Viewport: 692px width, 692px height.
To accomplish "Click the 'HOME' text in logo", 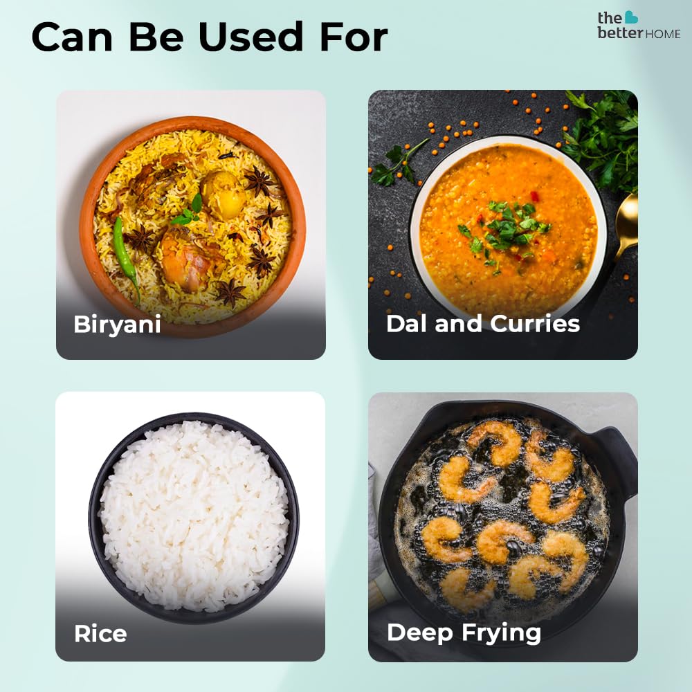I will click(x=663, y=34).
